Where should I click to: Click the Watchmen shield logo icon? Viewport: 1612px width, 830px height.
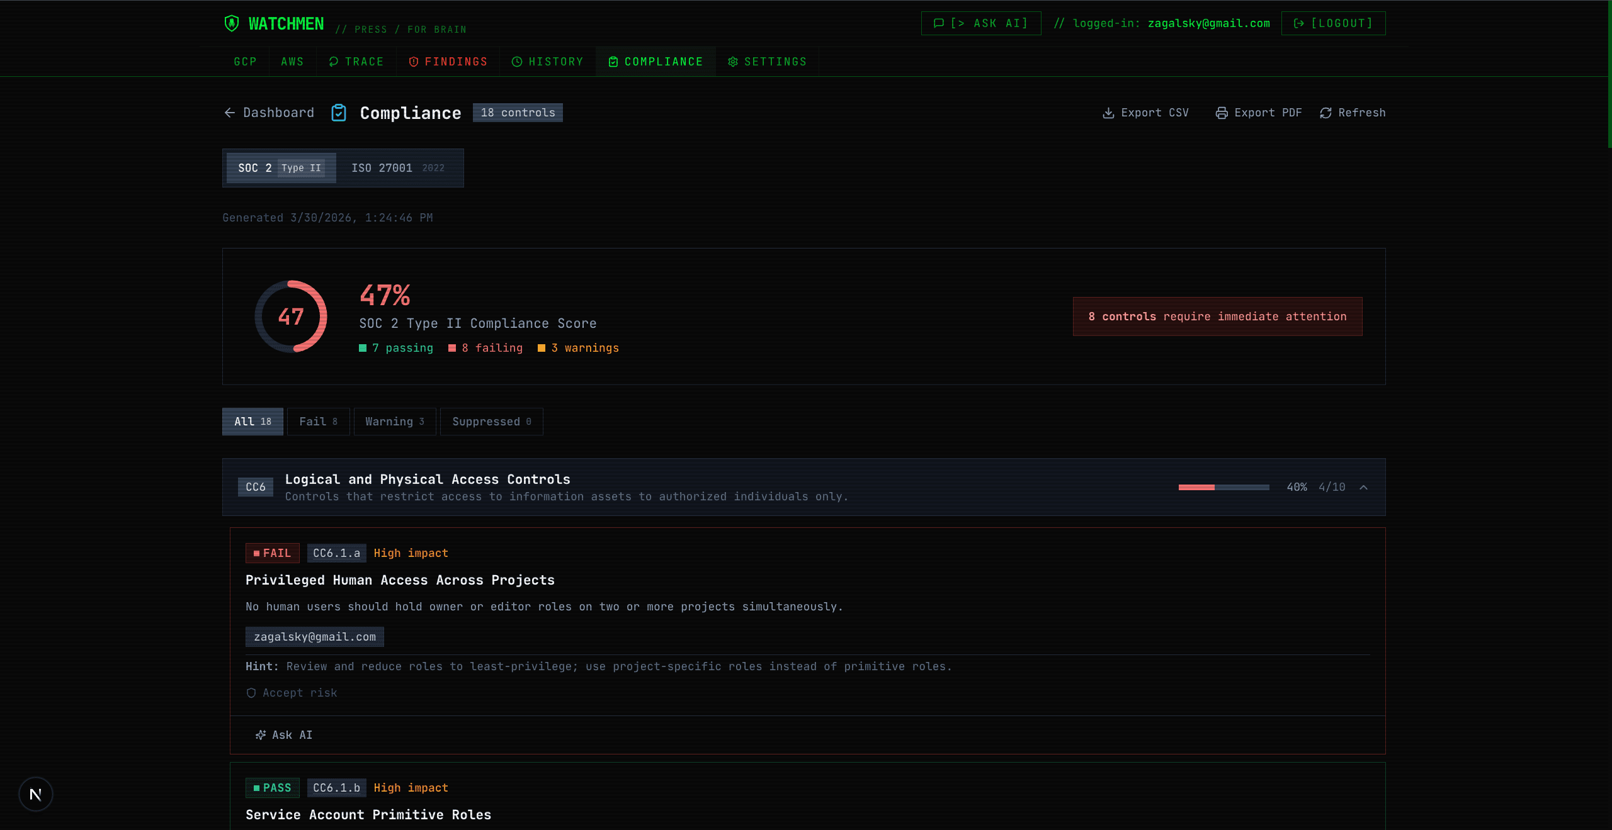point(232,23)
